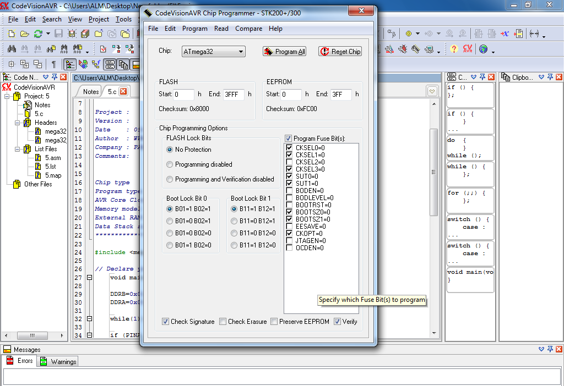Check the JTAGEN=0 fuse bit
Image resolution: width=564 pixels, height=386 pixels.
coord(289,241)
